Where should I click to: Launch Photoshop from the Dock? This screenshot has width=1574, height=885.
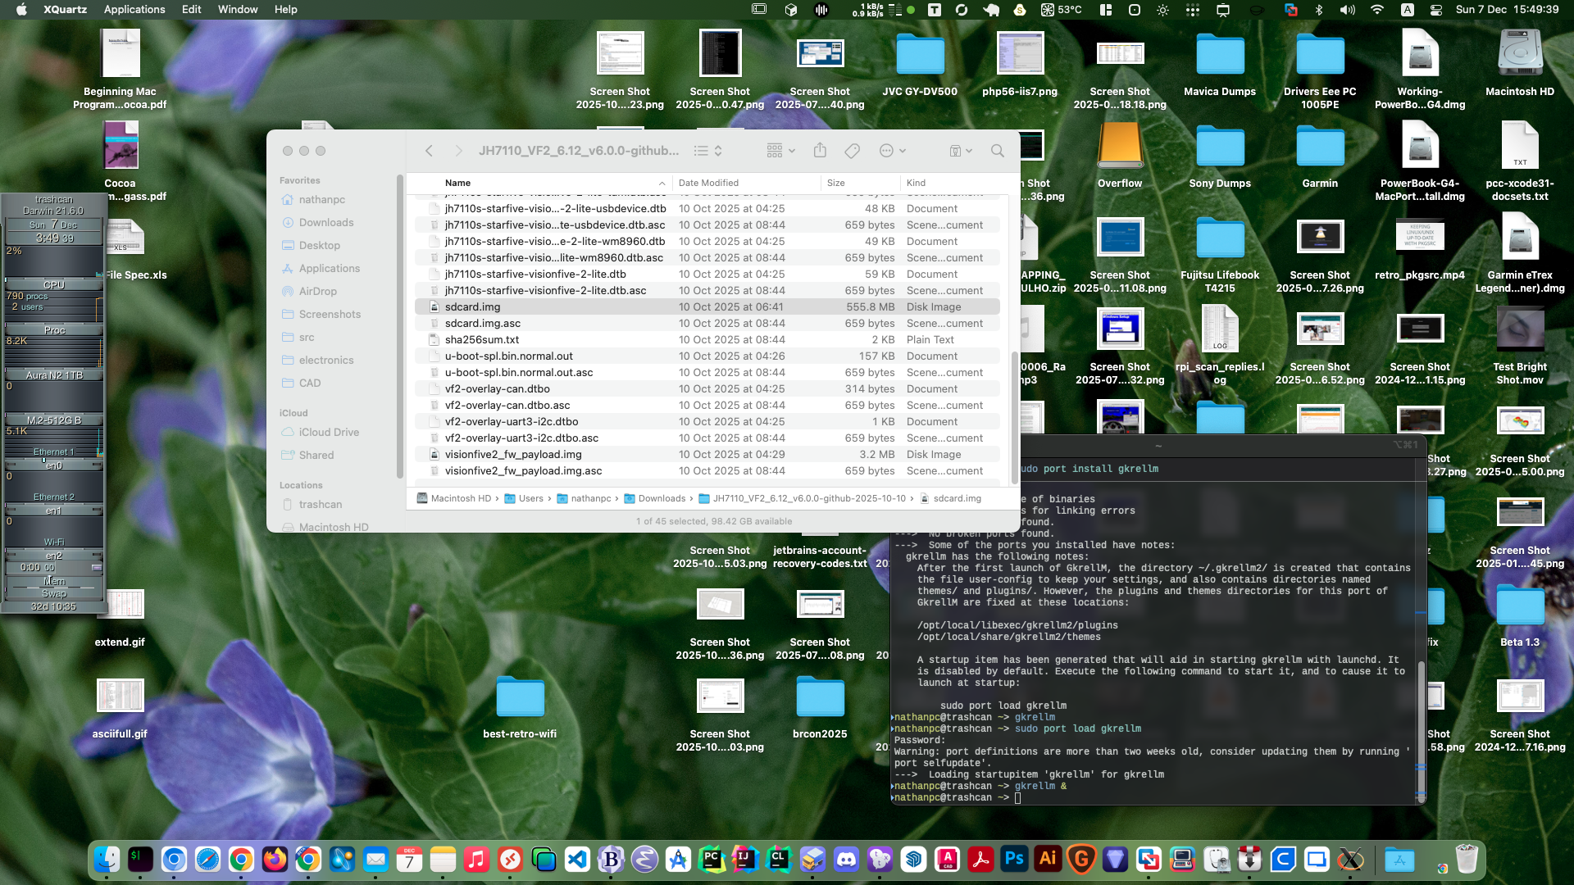click(1014, 860)
